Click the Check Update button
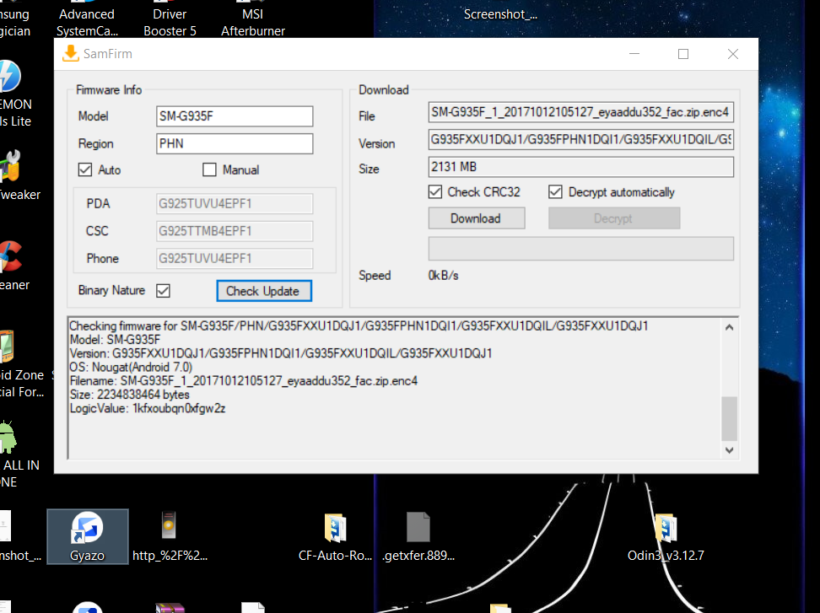The image size is (820, 613). (264, 291)
